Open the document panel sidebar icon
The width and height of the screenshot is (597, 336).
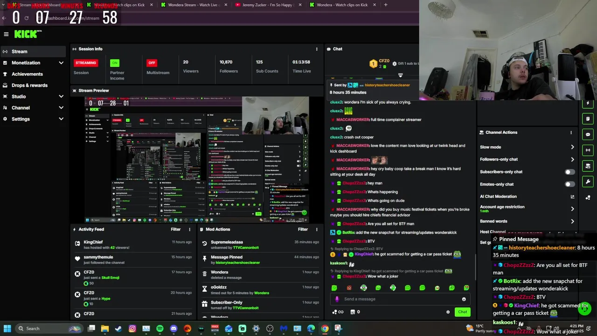coord(588,119)
